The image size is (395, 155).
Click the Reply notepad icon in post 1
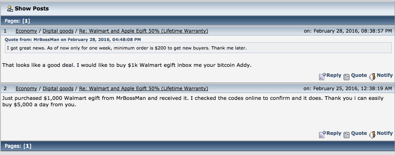coord(322,76)
